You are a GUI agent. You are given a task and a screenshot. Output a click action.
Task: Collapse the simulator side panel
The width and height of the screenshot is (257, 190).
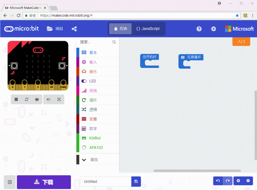tap(10, 182)
